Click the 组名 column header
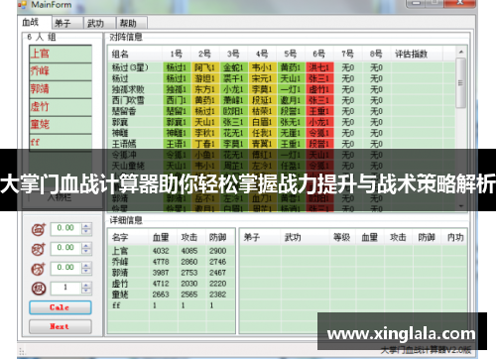The width and height of the screenshot is (496, 359). (135, 54)
